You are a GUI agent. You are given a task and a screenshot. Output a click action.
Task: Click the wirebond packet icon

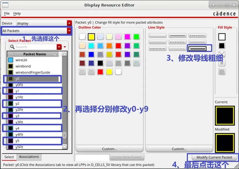pyautogui.click(x=11, y=66)
